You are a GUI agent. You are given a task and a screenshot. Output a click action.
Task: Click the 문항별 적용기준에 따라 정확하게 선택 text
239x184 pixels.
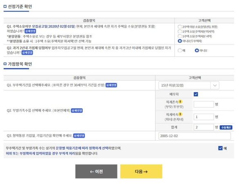[82, 148]
